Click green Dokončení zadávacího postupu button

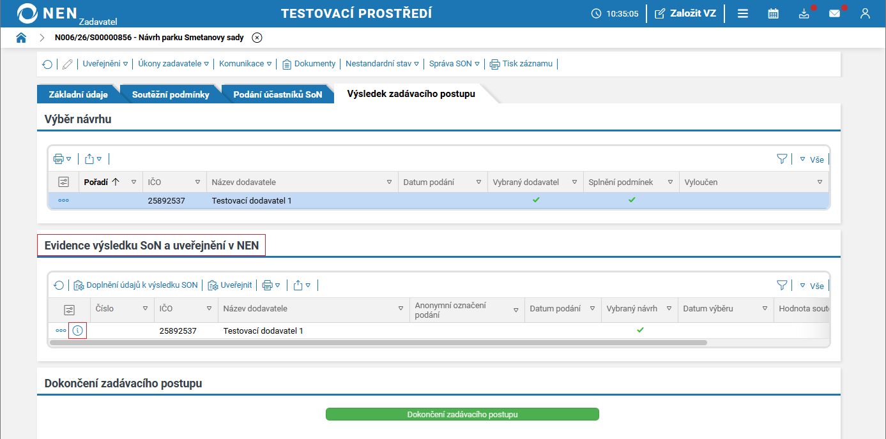462,414
